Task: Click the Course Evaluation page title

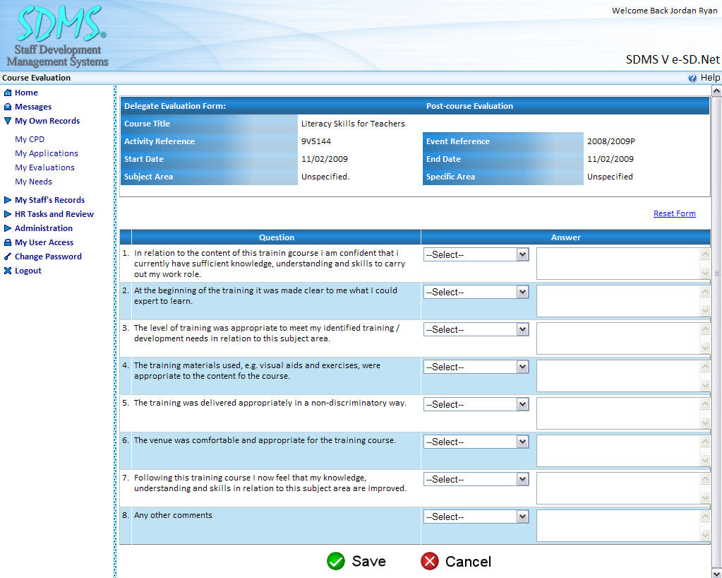Action: 37,78
